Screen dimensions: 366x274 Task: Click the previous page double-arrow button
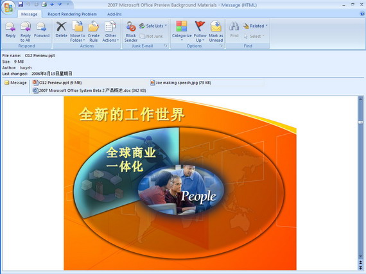(361, 262)
